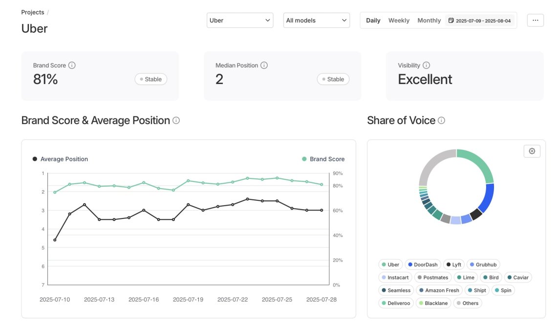Click the Stable badge under Brand Score

[150, 79]
